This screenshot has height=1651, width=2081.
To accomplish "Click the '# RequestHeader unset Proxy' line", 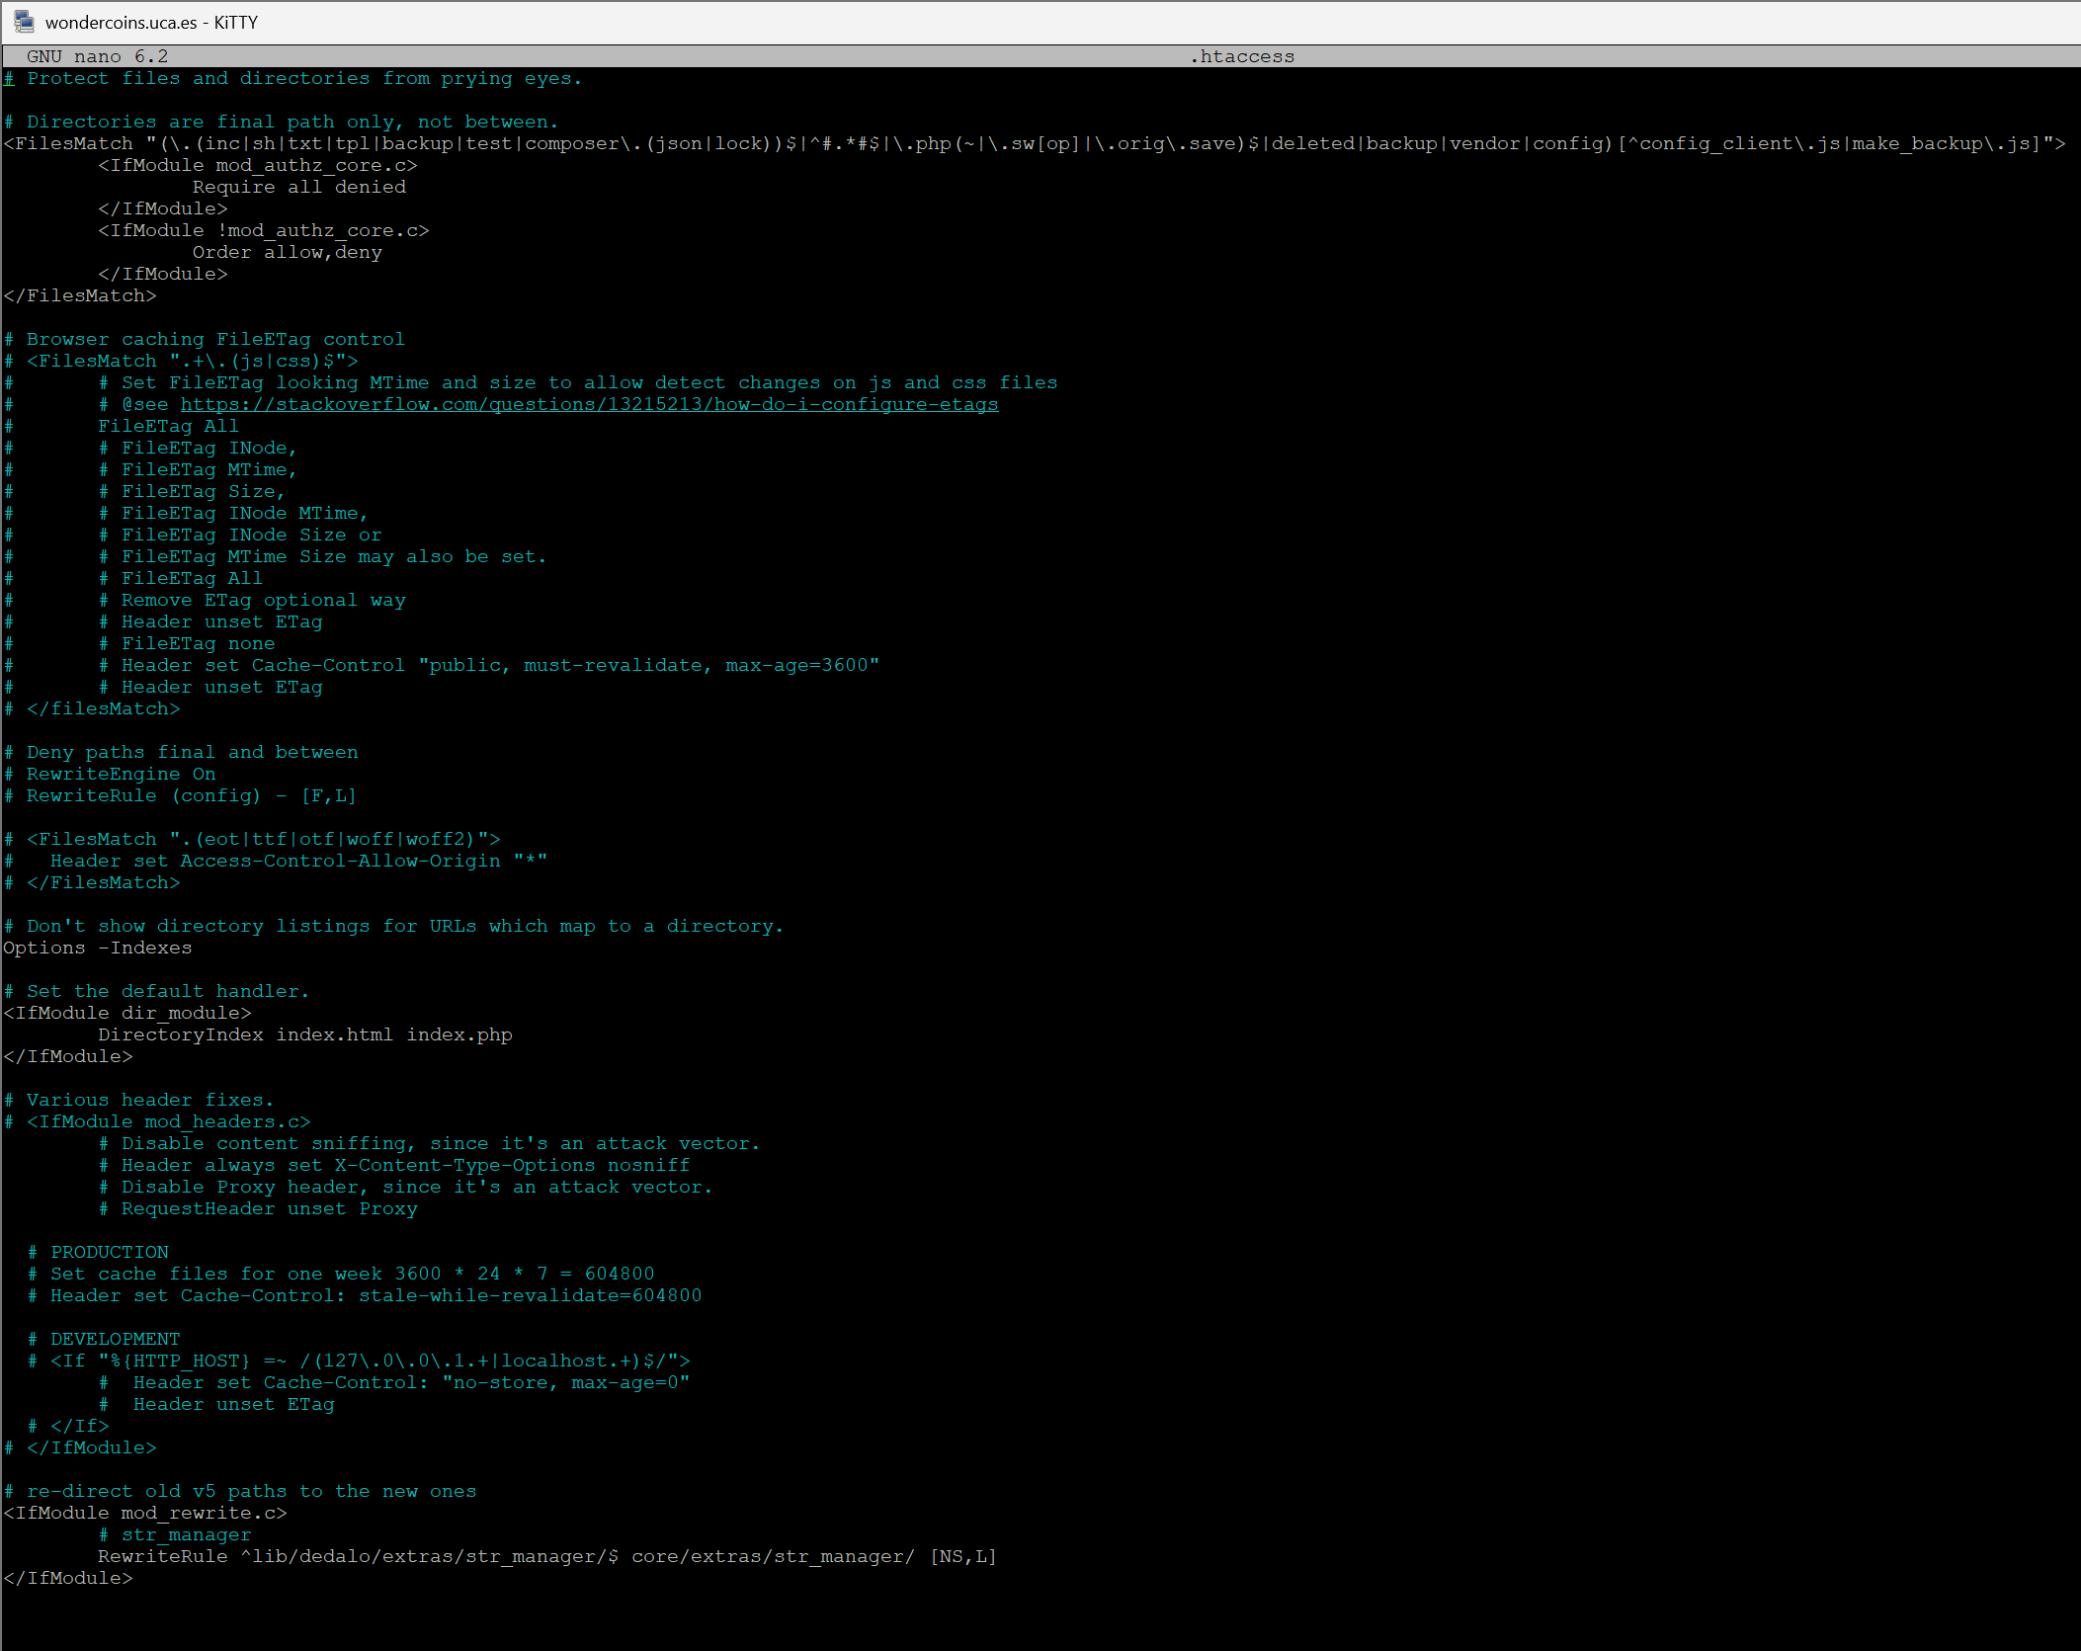I will coord(258,1208).
